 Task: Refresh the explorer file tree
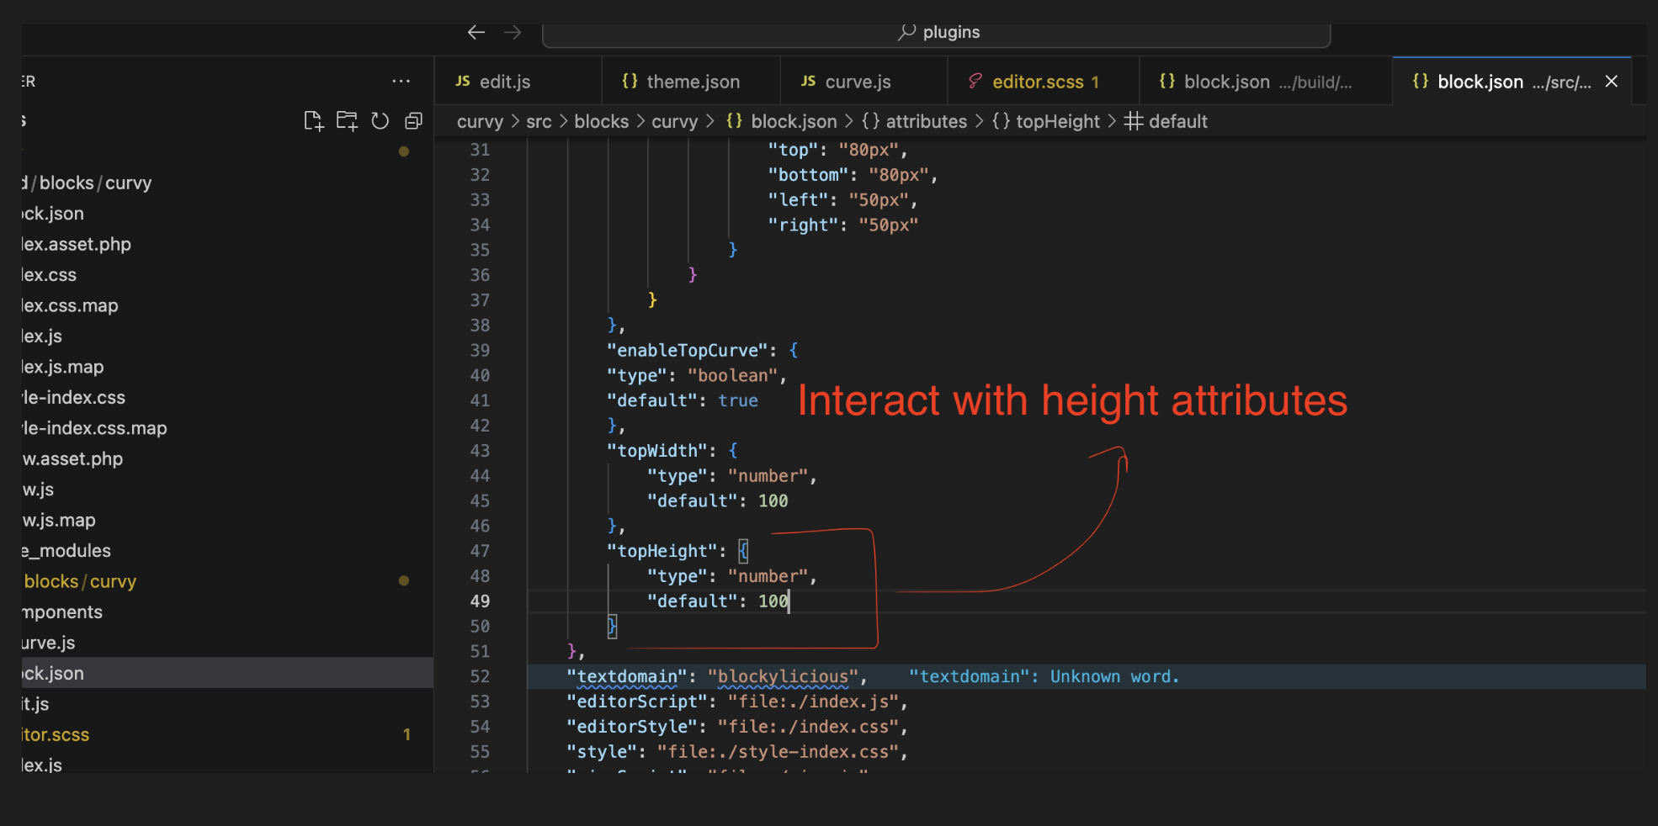click(x=380, y=121)
